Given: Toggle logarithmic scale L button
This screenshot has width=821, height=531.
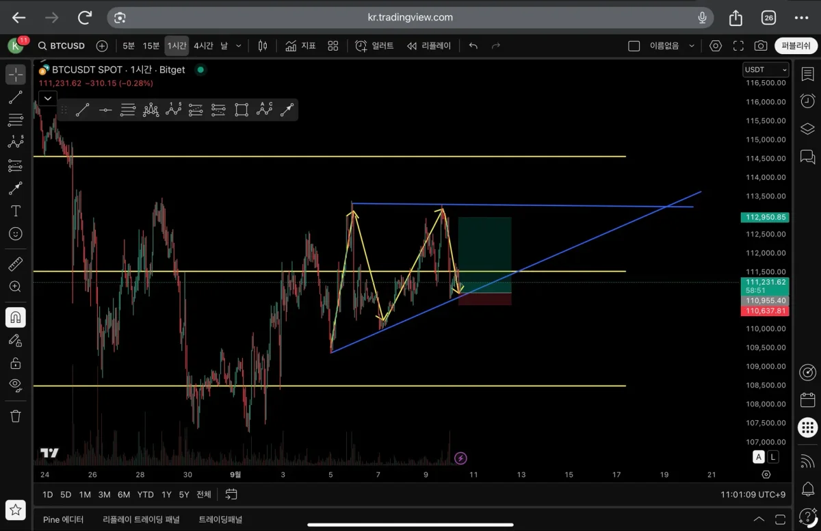Looking at the screenshot, I should pos(773,457).
